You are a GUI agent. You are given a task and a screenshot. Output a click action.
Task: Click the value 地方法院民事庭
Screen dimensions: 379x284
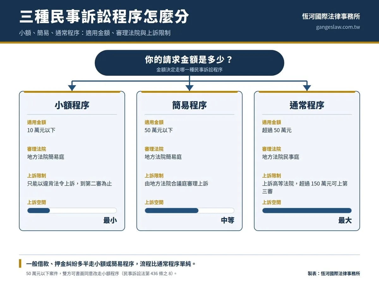pos(281,157)
